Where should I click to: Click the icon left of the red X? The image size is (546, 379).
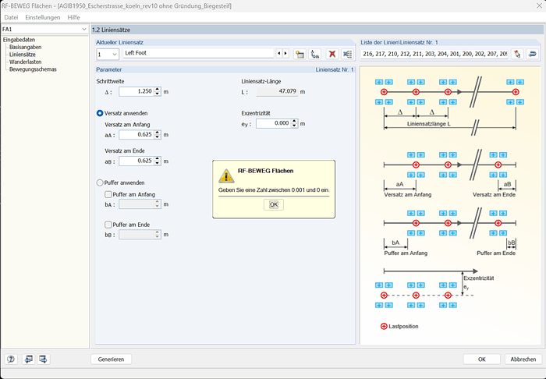point(315,54)
